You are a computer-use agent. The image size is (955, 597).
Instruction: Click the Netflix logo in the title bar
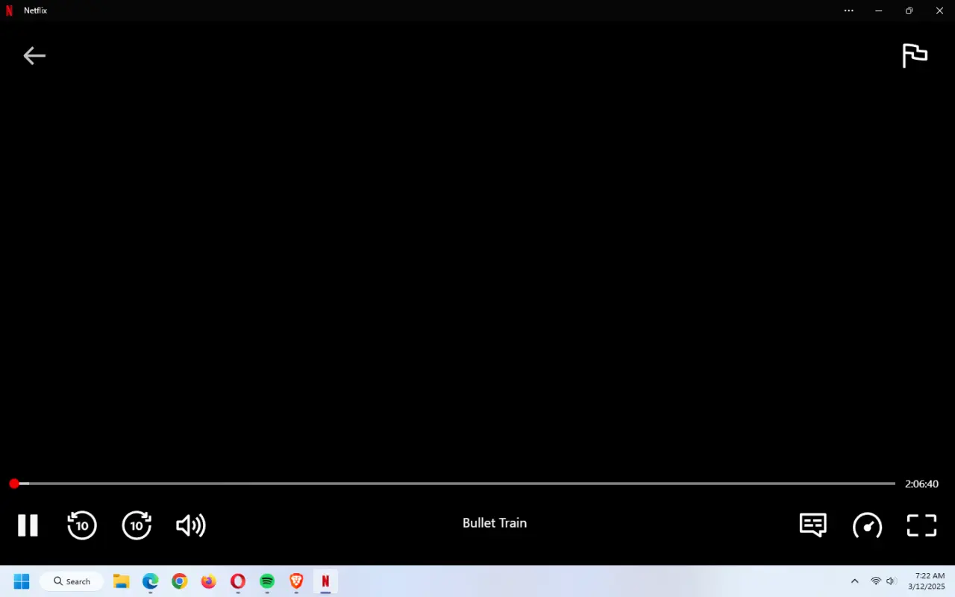[x=9, y=10]
